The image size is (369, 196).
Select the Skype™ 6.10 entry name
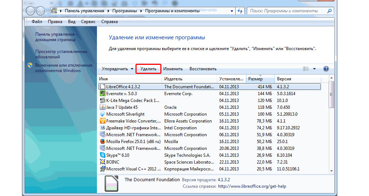click(118, 155)
